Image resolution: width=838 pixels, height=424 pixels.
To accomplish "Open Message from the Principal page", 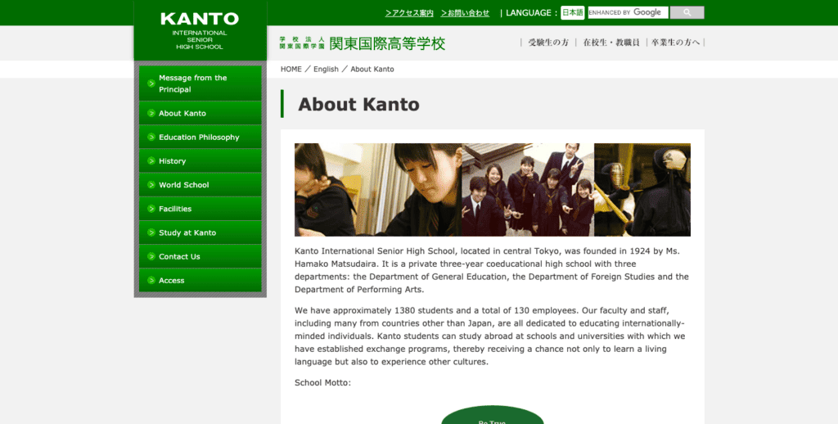I will coord(200,83).
